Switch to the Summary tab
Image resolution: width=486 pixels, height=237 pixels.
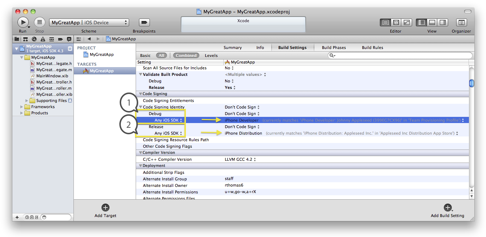click(232, 48)
